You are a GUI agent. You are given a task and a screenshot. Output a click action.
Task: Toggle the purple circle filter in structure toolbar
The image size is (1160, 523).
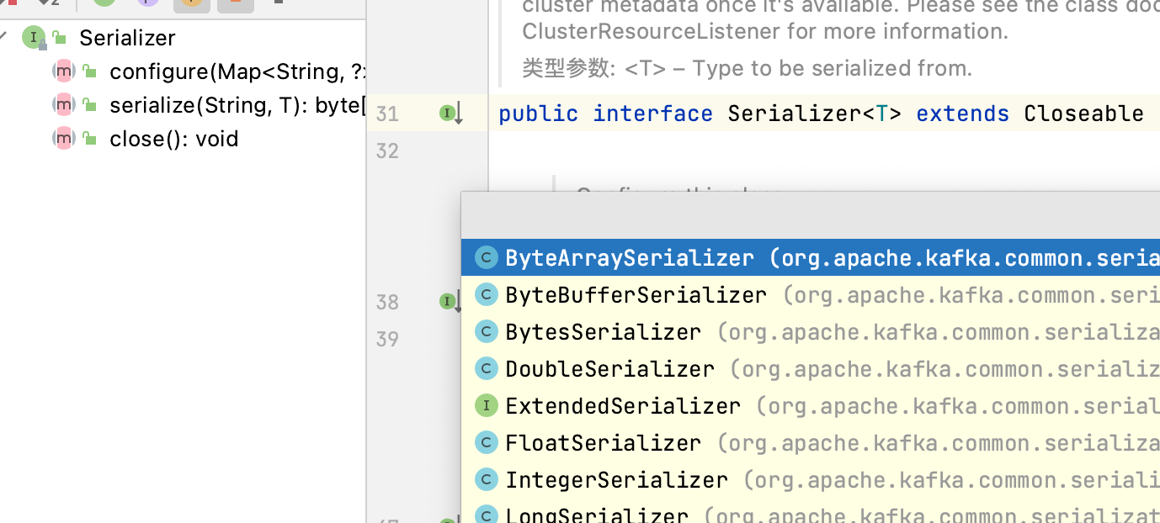point(147,3)
